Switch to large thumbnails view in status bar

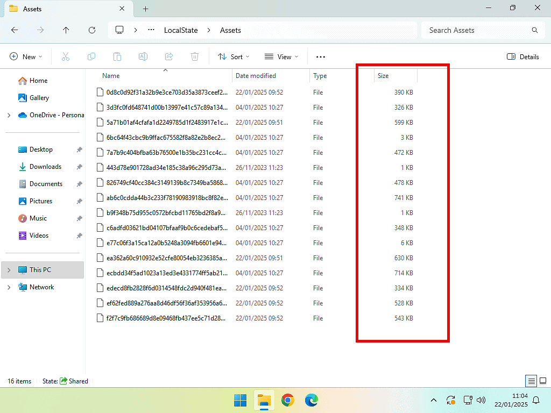pyautogui.click(x=543, y=381)
